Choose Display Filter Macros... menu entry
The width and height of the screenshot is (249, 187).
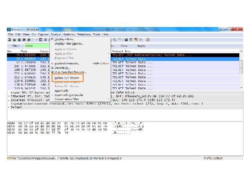click(80, 44)
